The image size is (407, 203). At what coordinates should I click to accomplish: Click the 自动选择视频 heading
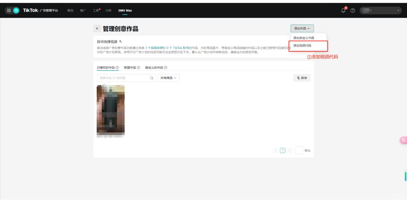pyautogui.click(x=107, y=42)
